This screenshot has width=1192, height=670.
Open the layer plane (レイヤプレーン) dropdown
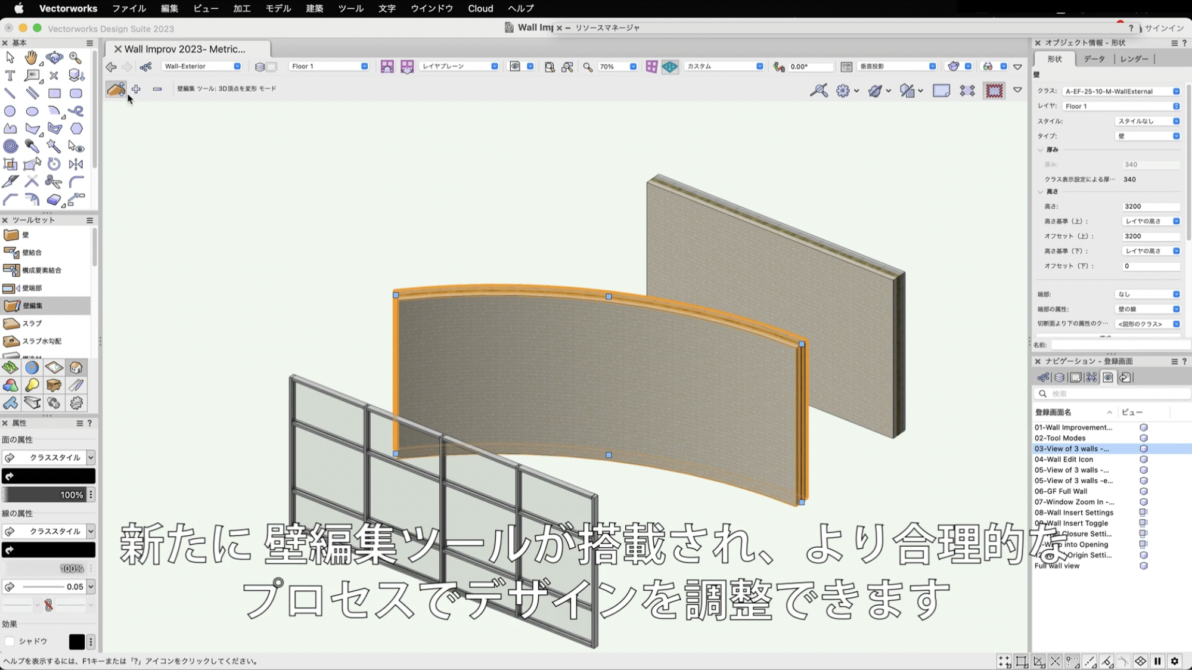pyautogui.click(x=459, y=67)
